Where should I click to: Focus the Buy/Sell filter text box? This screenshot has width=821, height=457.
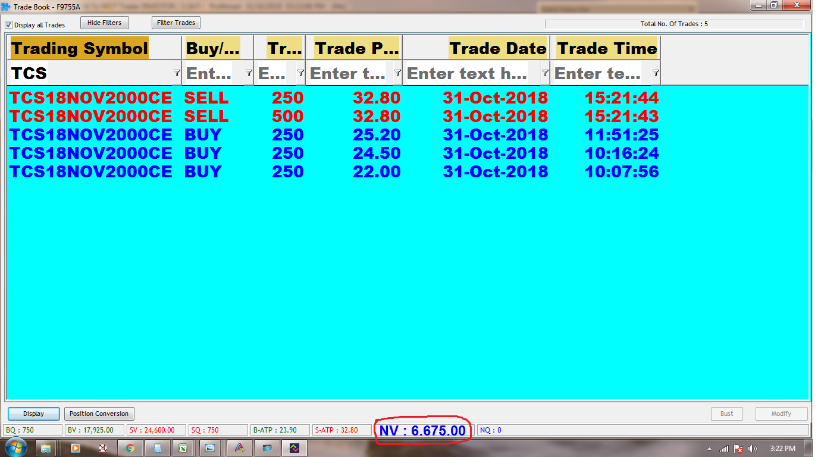[213, 73]
